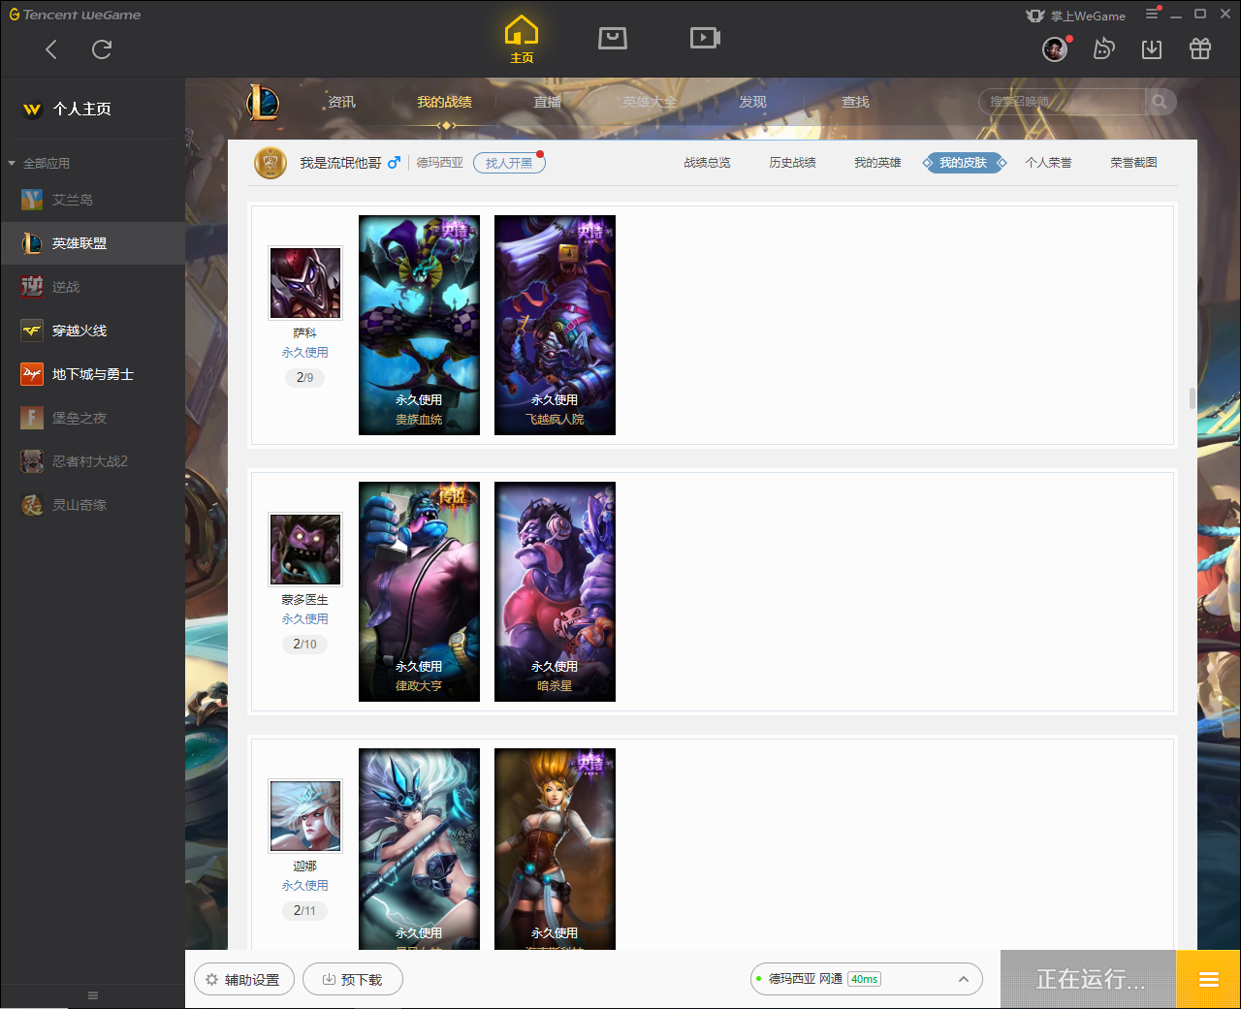
Task: Open the 发现 discover tab
Action: [752, 102]
